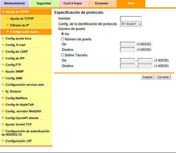
Task: Expand Config. E-mail menu
Action: tap(26, 45)
